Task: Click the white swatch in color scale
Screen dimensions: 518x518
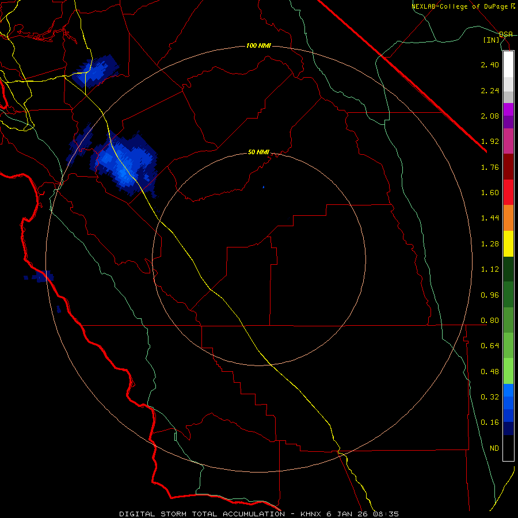Action: click(x=508, y=64)
